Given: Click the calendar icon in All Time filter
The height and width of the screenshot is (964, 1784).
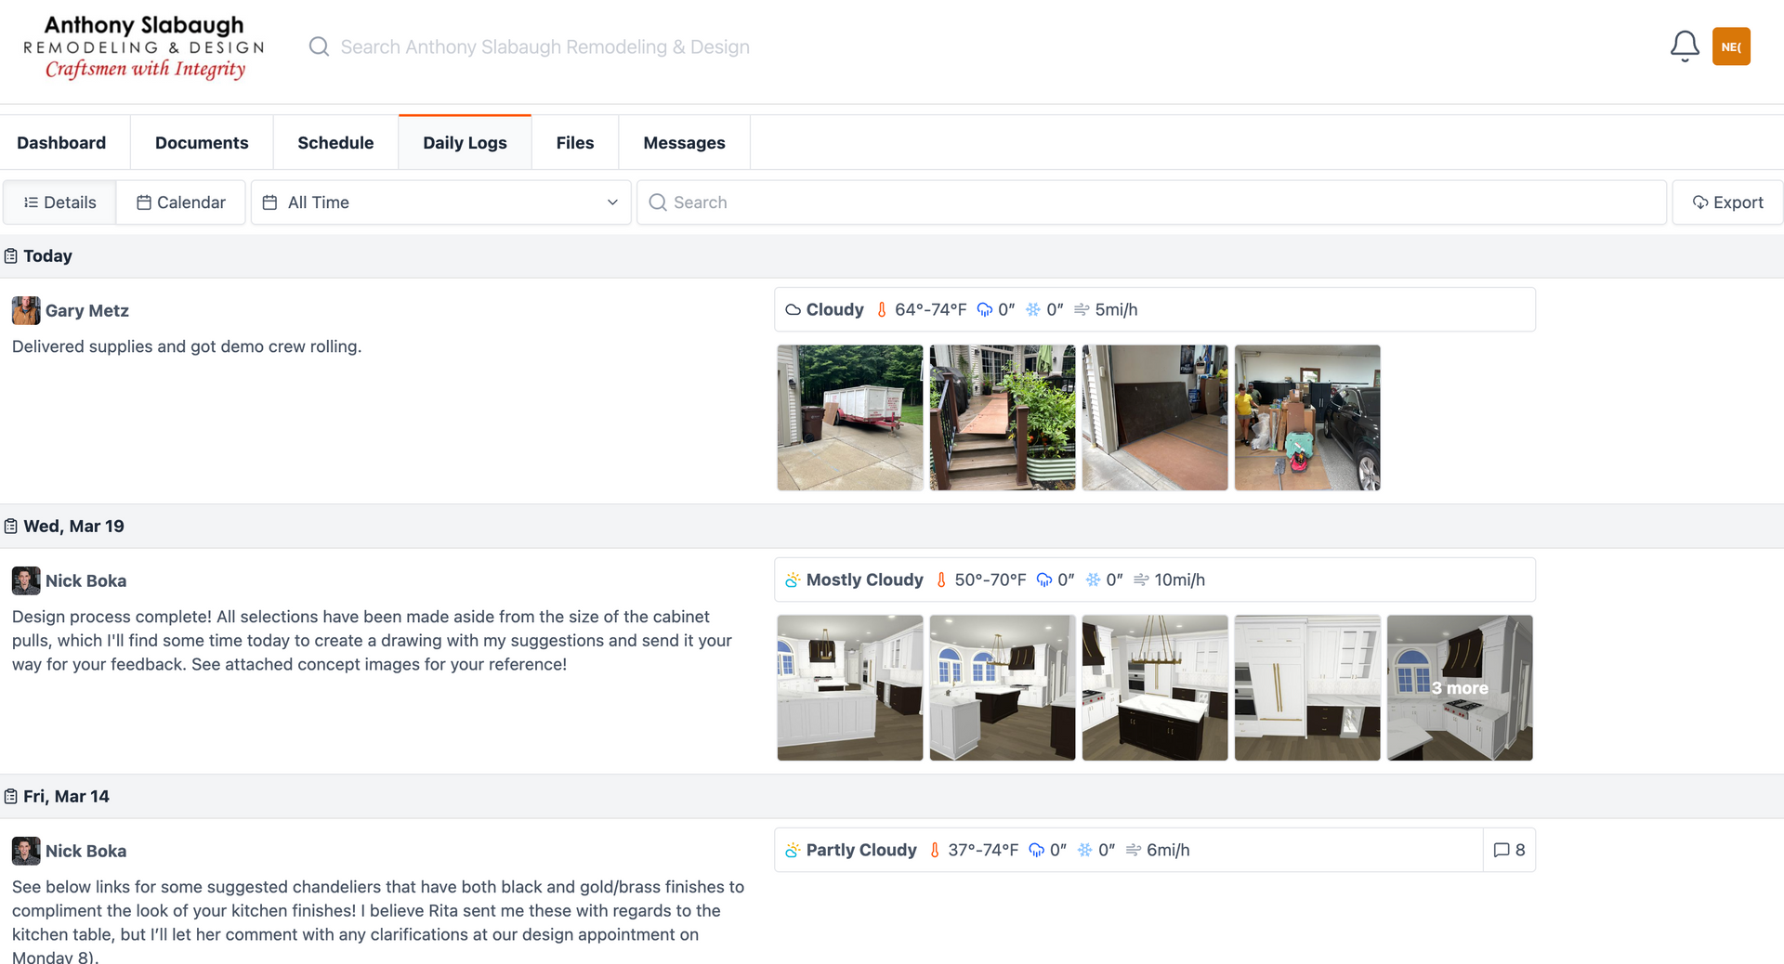Looking at the screenshot, I should click(x=269, y=202).
